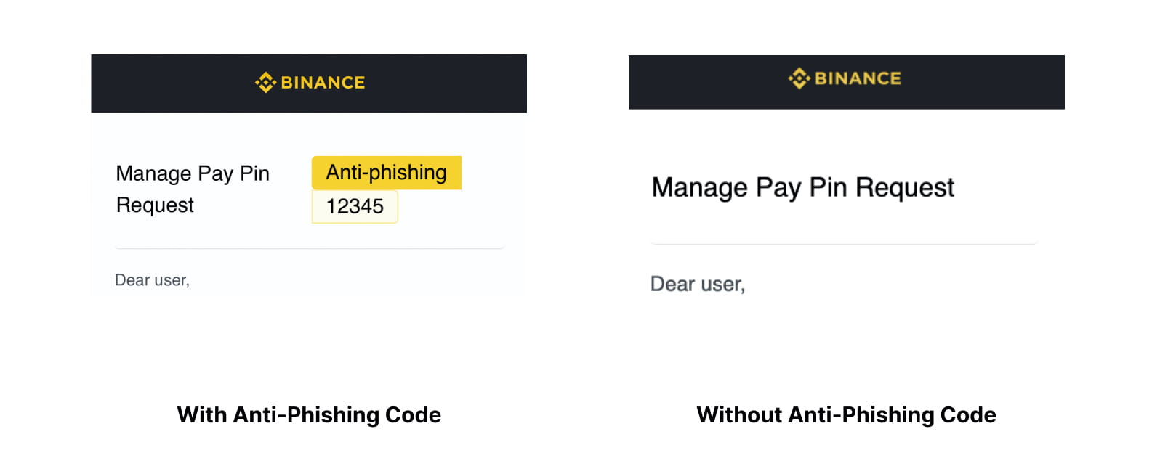Click the word 'Code' in the left caption
This screenshot has width=1160, height=474.
(413, 414)
